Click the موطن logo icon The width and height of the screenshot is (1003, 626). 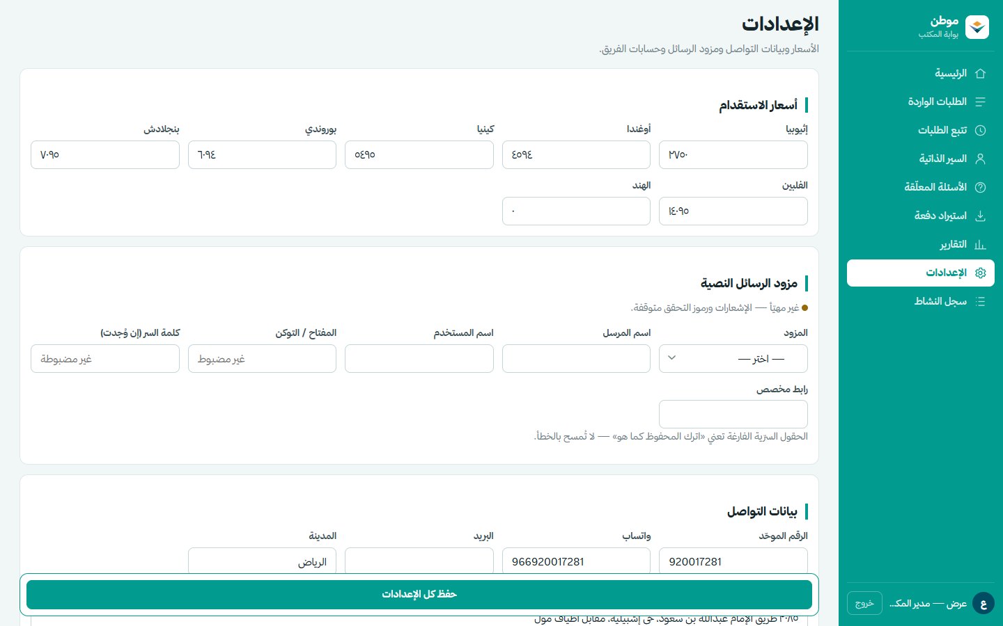pyautogui.click(x=977, y=27)
